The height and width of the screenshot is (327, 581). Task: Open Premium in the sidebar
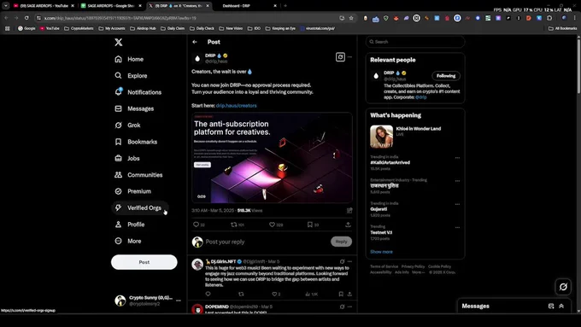click(x=132, y=191)
